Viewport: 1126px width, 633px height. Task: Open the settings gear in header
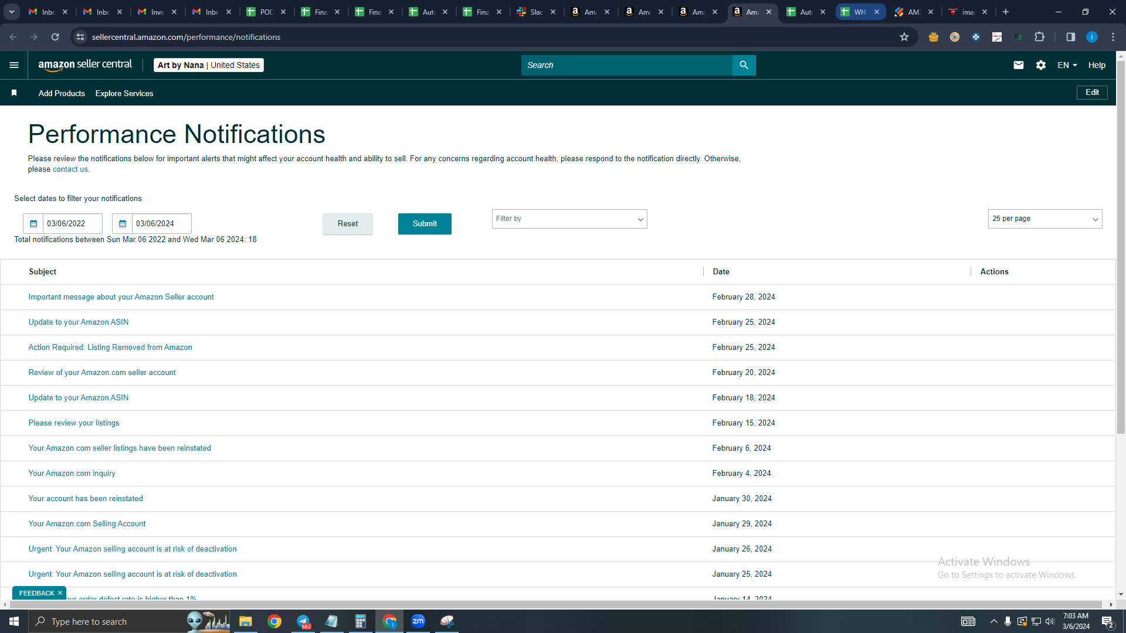pos(1041,65)
